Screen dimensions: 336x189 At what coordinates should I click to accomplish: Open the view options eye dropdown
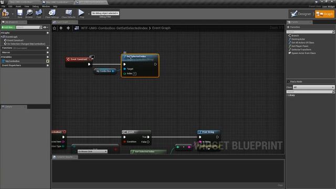pyautogui.click(x=46, y=27)
